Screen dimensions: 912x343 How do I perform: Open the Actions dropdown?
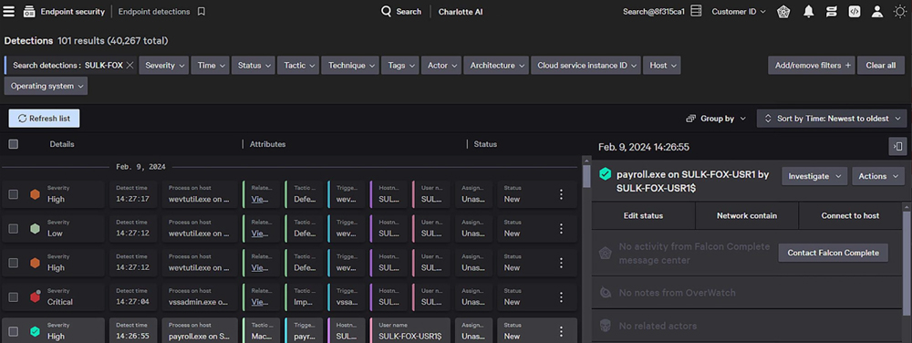pos(877,176)
